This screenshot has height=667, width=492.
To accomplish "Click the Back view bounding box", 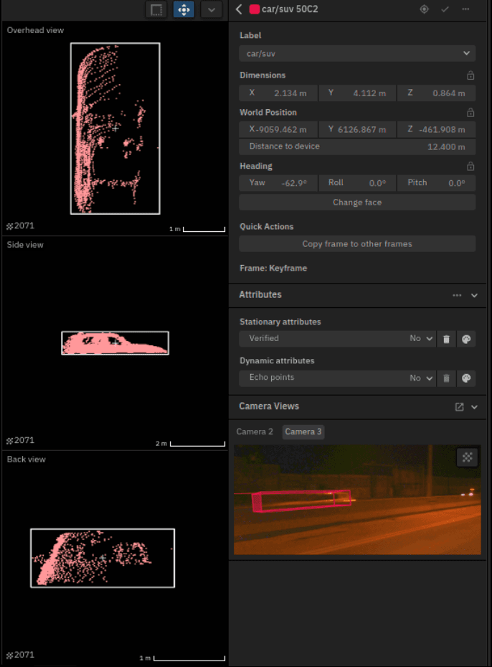I will [x=103, y=558].
